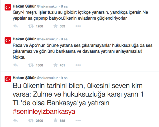Click Turkish flag avatar on first tweet

point(8,7)
